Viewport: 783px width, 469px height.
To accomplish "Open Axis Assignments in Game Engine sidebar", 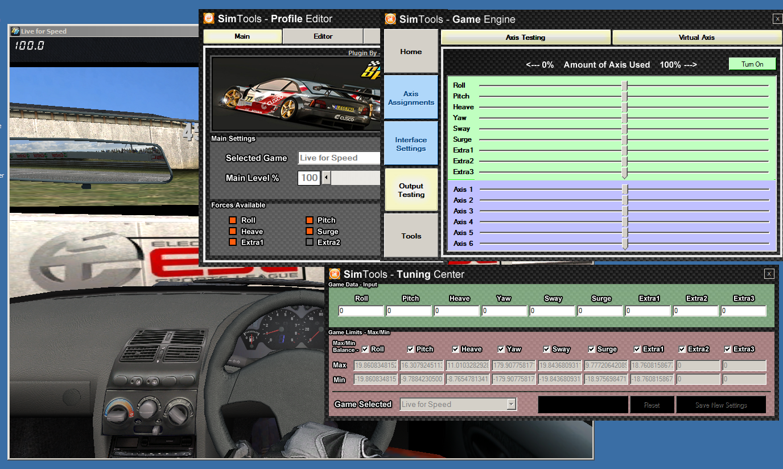I will [411, 98].
